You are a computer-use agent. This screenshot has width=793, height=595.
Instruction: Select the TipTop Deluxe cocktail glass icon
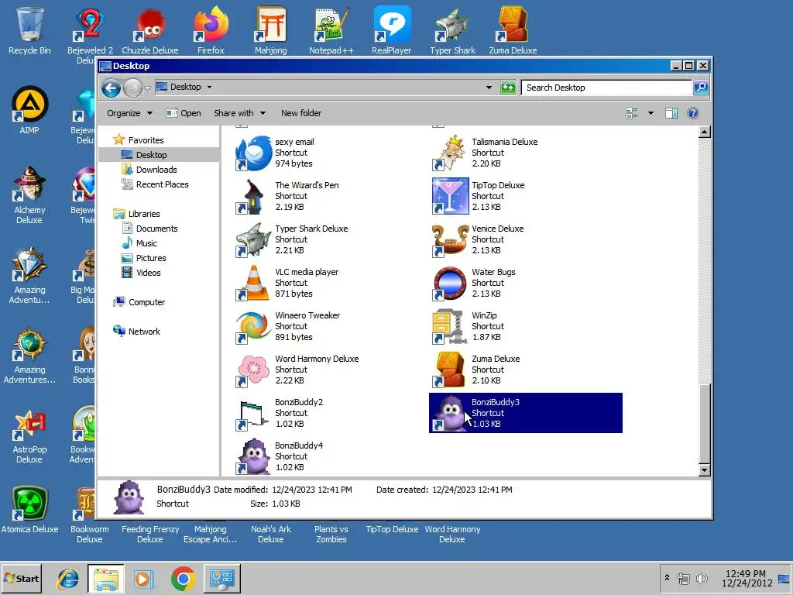[450, 196]
